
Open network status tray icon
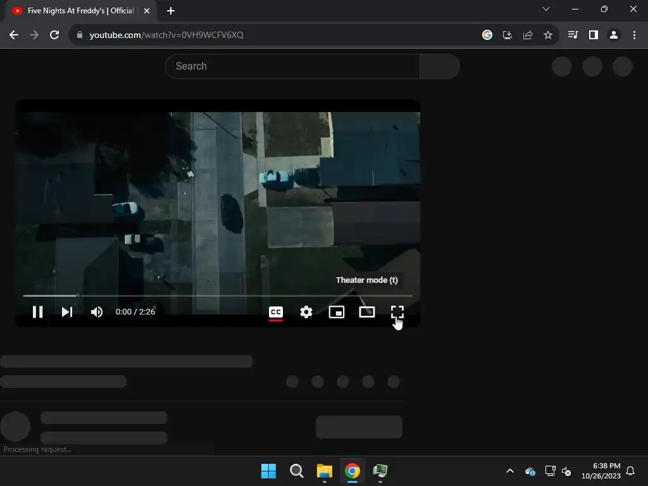click(550, 471)
